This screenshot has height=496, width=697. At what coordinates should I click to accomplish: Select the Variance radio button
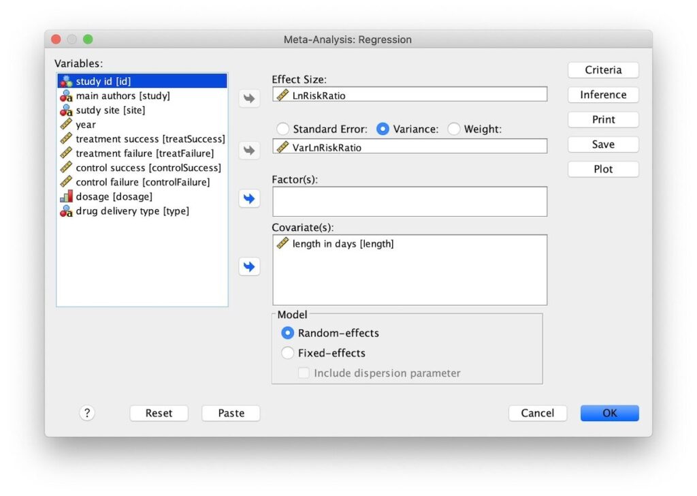coord(383,129)
